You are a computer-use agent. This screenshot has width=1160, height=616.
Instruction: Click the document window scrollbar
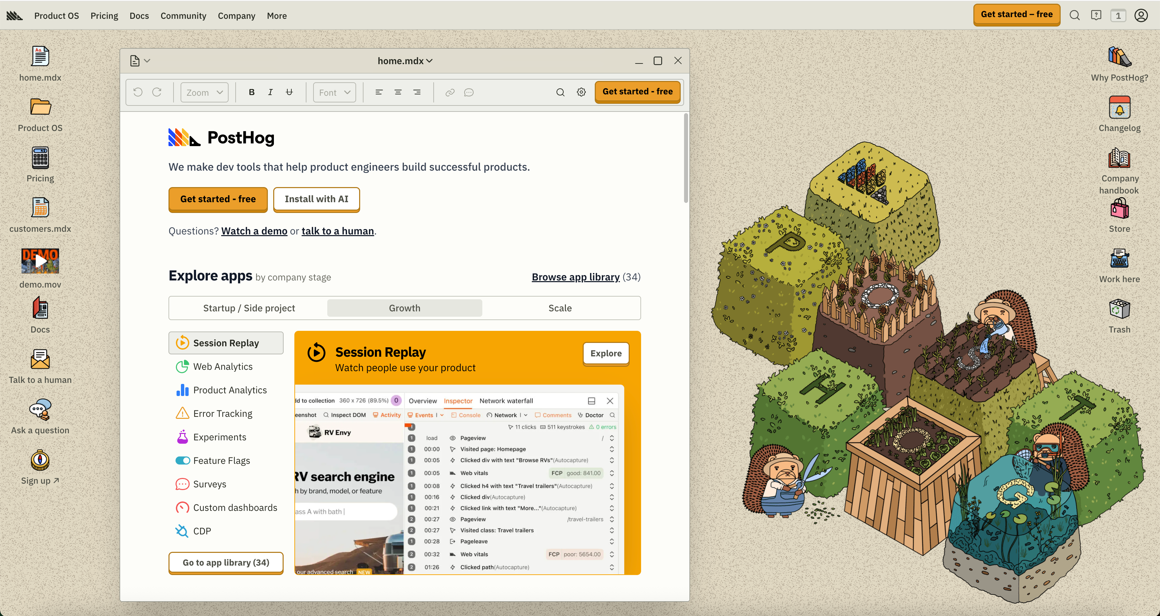tap(685, 158)
